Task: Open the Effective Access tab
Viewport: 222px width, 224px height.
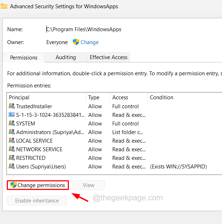Action: (108, 57)
